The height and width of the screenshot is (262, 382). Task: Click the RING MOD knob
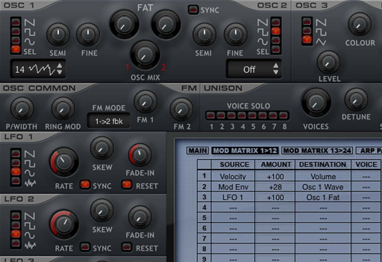tap(63, 109)
